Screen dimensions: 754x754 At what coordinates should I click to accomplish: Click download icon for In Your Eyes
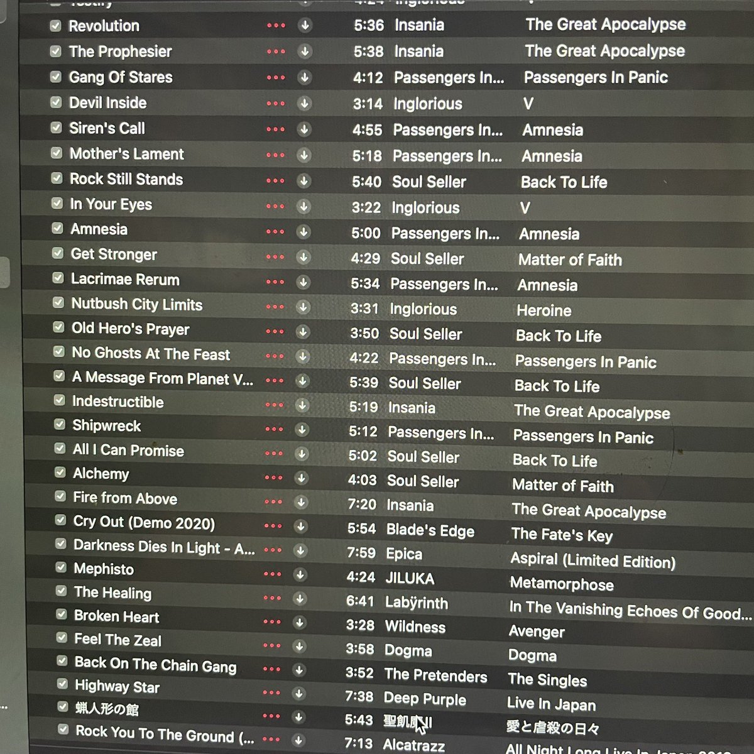(x=304, y=206)
